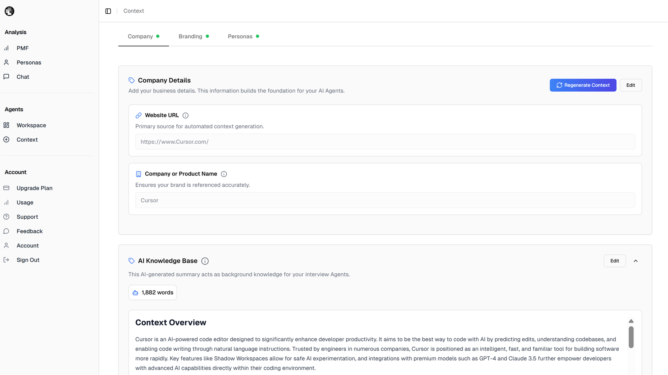Click the tag icon beside AI Knowledge Base
Image resolution: width=668 pixels, height=375 pixels.
pos(132,261)
